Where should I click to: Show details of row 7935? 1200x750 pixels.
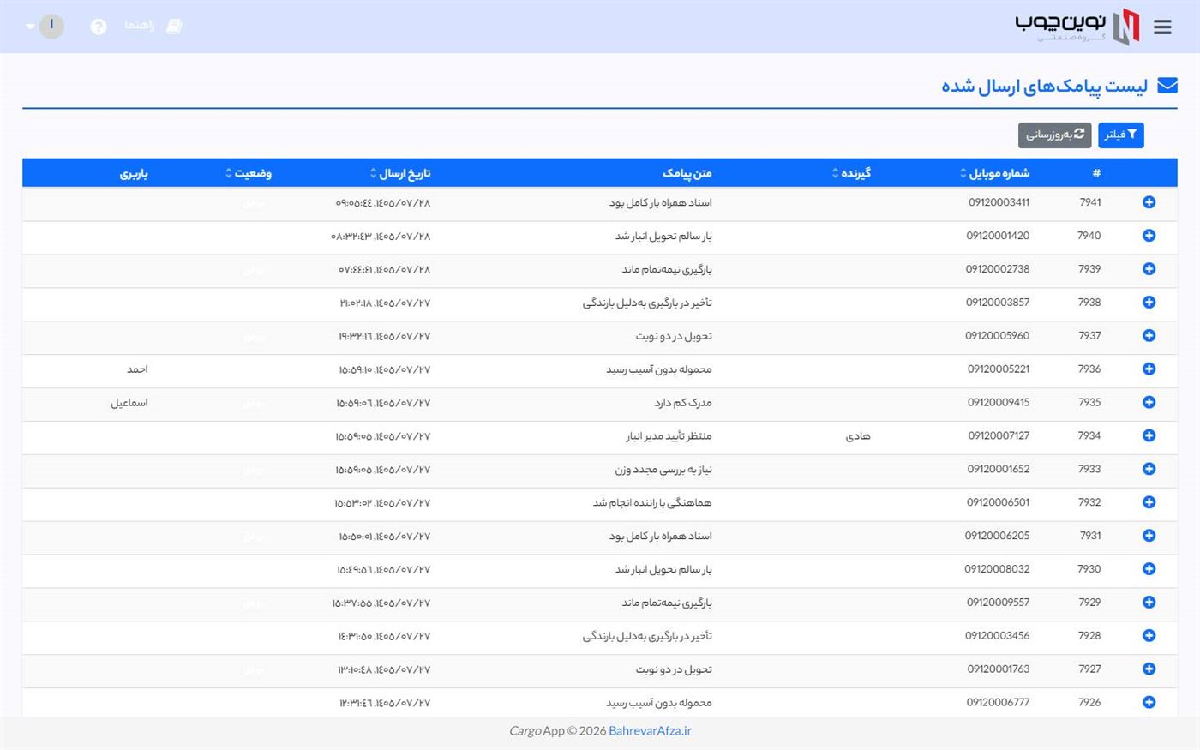(x=1149, y=403)
